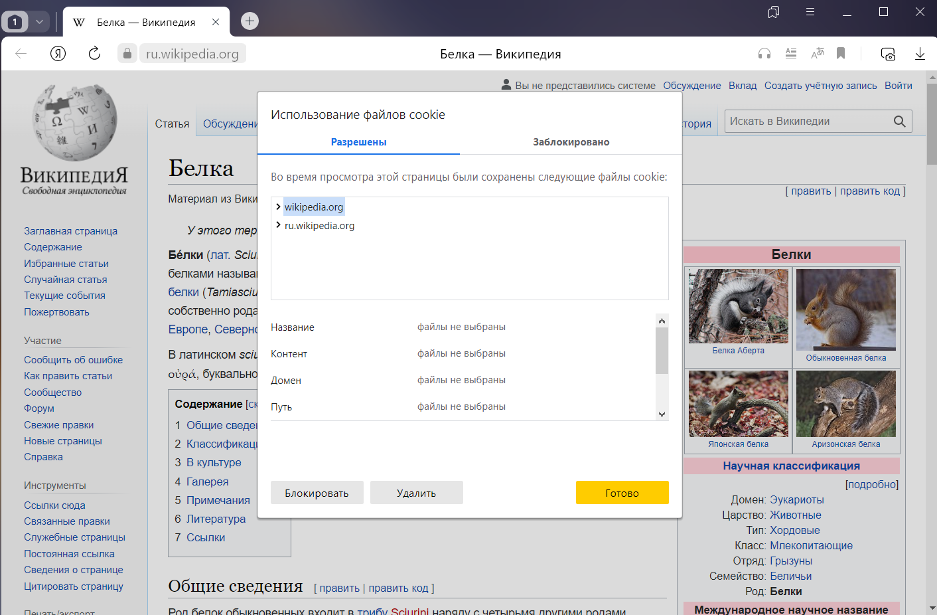Click the translate page icon

[818, 54]
